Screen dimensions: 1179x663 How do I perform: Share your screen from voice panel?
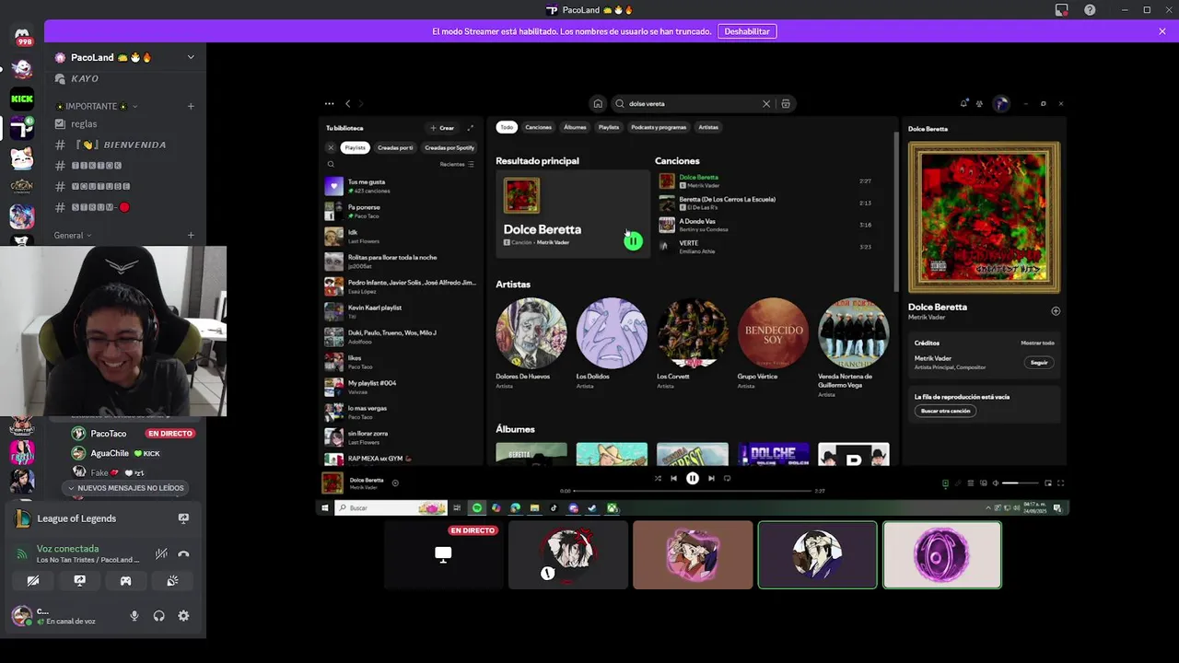(x=79, y=581)
